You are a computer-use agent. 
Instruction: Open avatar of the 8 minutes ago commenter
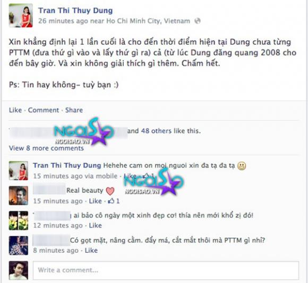click(19, 245)
